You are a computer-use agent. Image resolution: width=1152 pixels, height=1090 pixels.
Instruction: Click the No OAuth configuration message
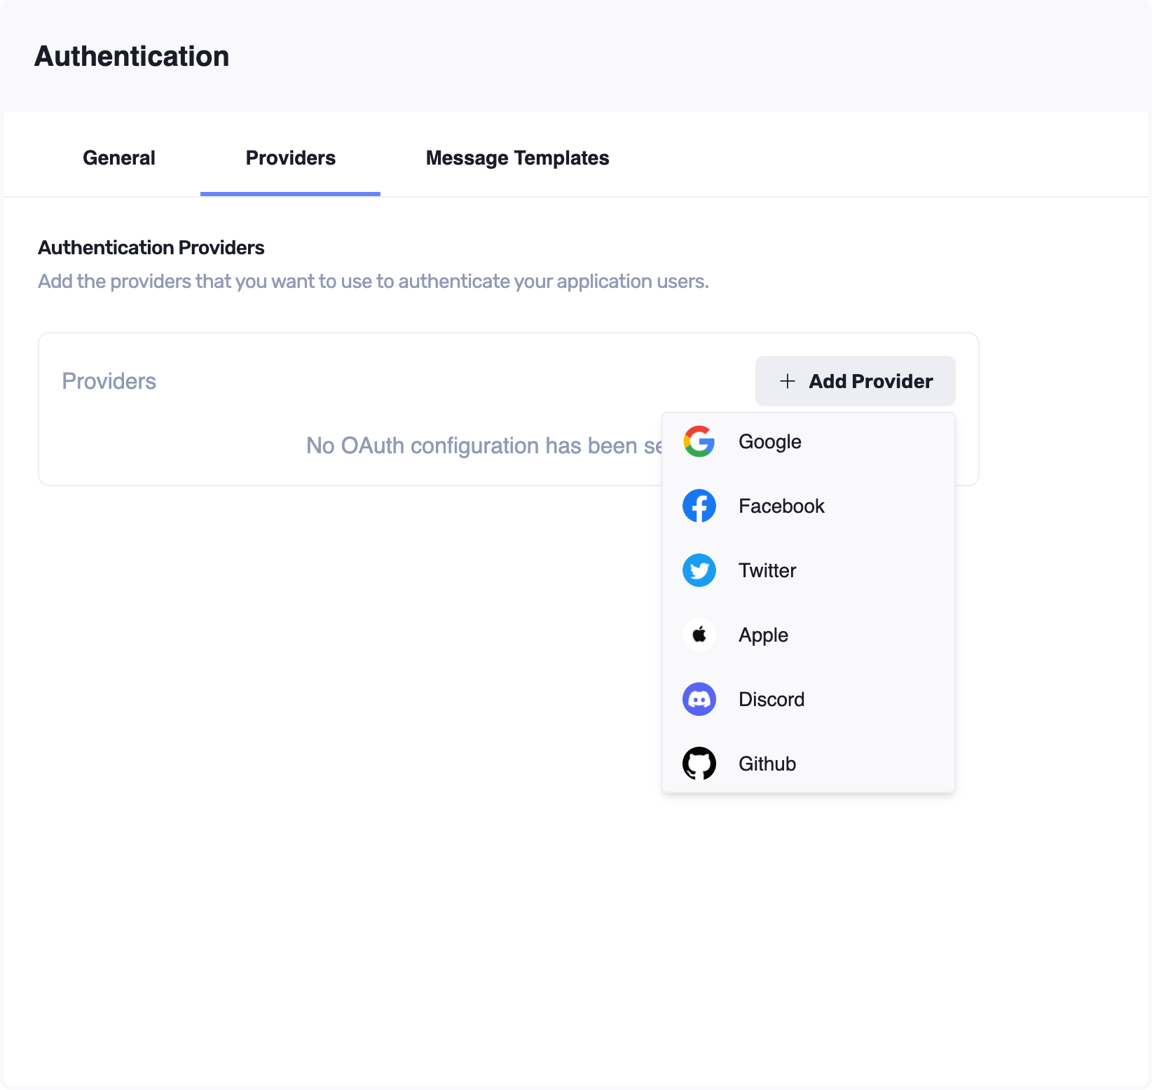pos(484,446)
